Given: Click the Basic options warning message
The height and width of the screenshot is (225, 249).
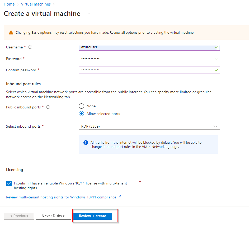Looking at the screenshot, I should [105, 32].
